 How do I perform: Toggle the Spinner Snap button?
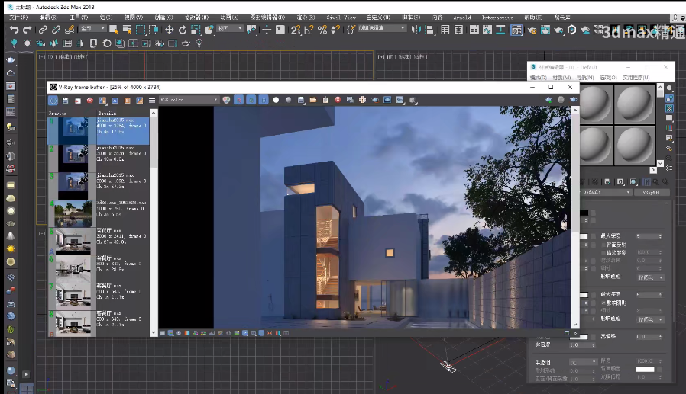click(x=335, y=30)
